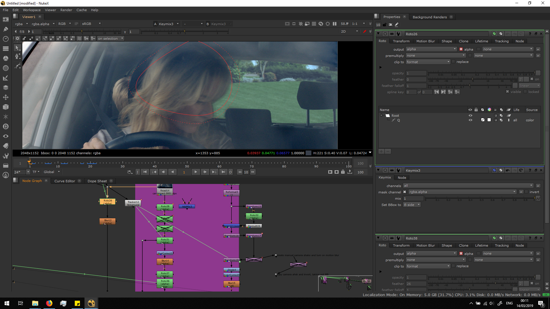Image resolution: width=550 pixels, height=309 pixels.
Task: Select the arrow selection tool in viewer
Action: coord(17,48)
